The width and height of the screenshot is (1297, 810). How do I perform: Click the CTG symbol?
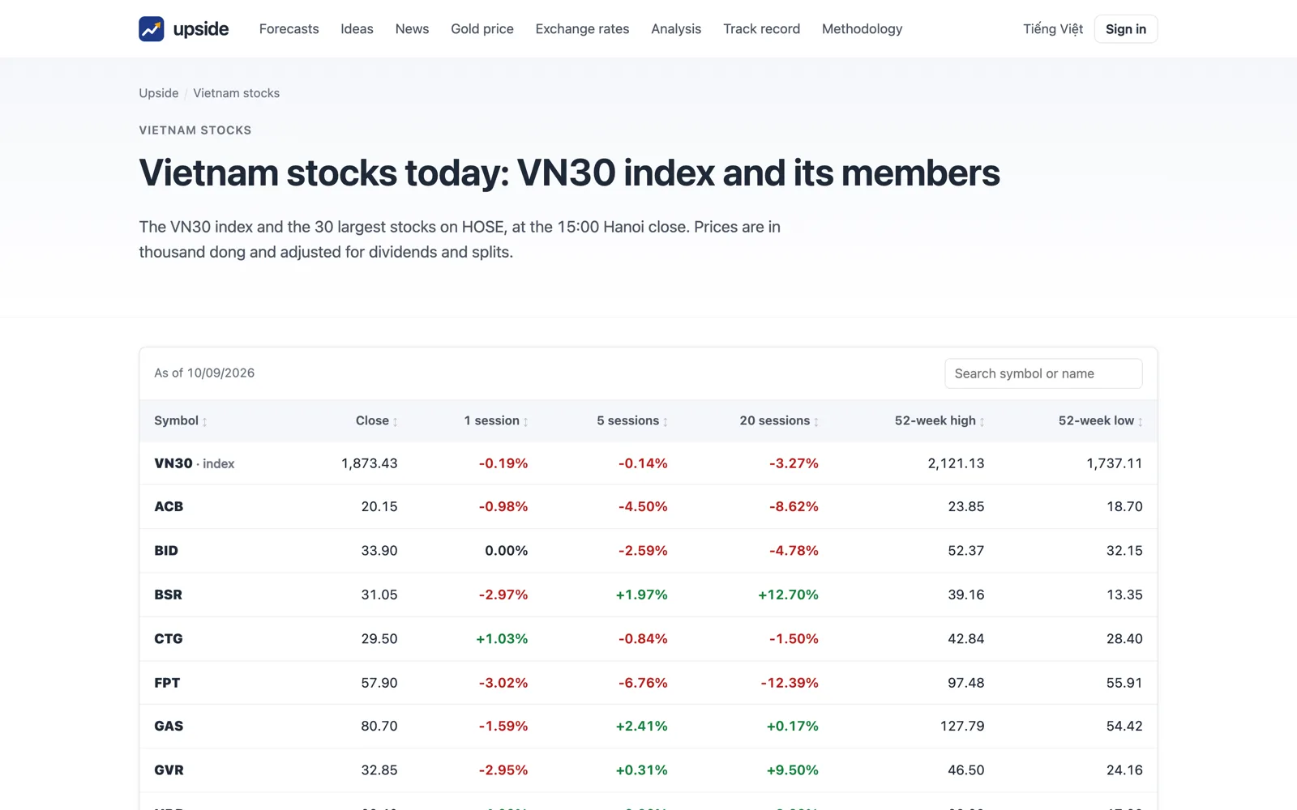pos(169,639)
